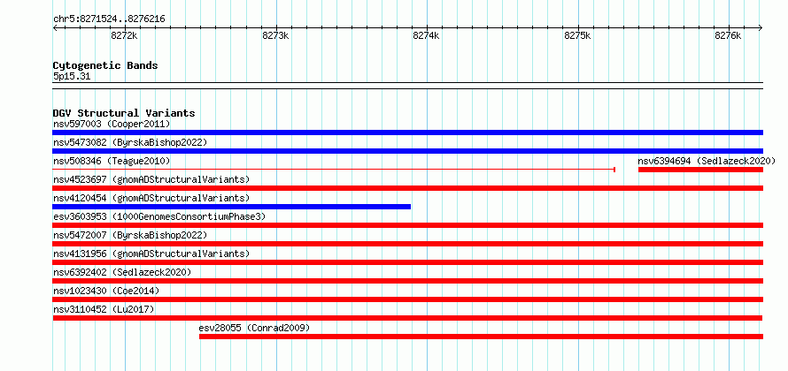This screenshot has width=788, height=371.
Task: Select the red bar of nsv5472007
Action: click(x=407, y=244)
